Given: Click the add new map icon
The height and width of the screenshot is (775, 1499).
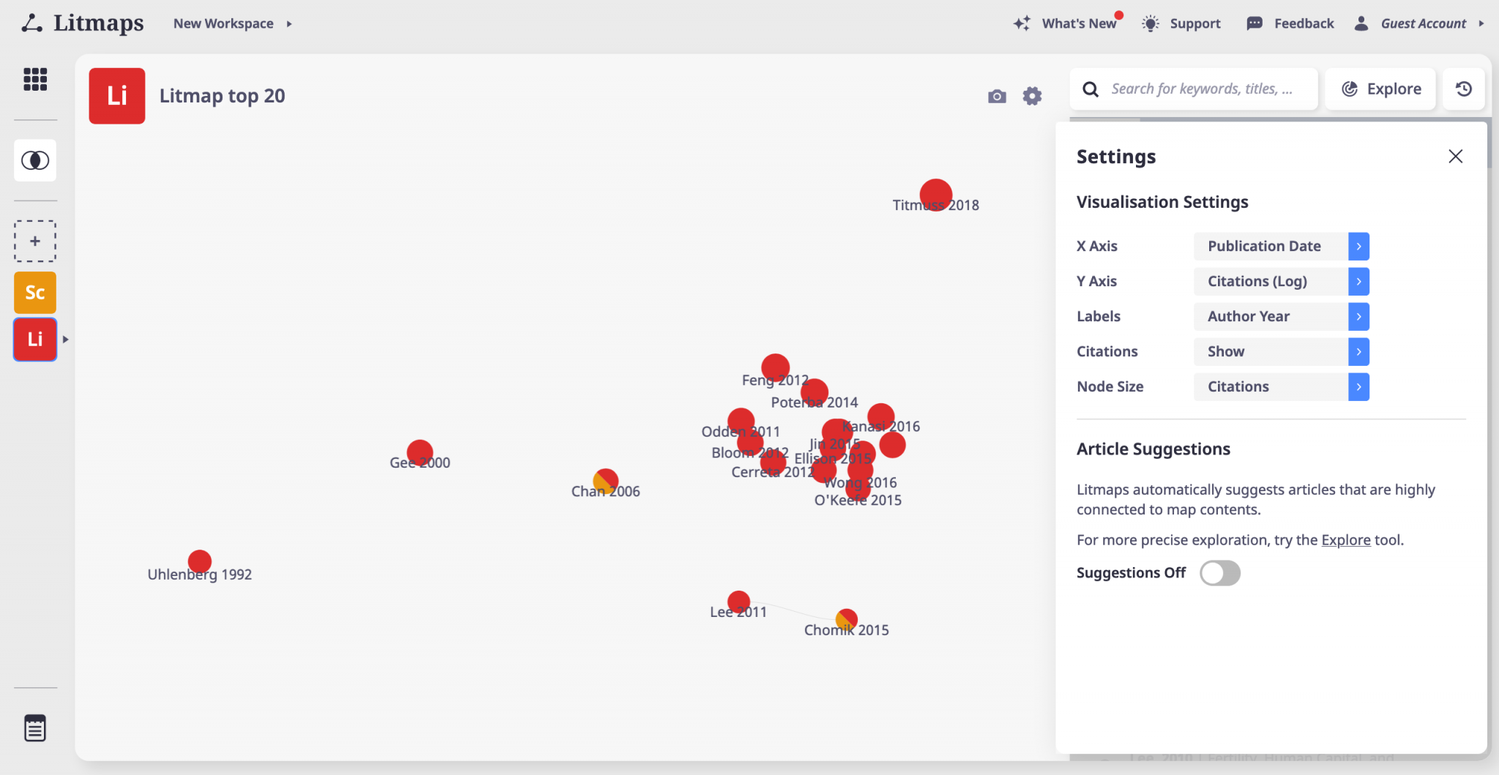Looking at the screenshot, I should 34,241.
